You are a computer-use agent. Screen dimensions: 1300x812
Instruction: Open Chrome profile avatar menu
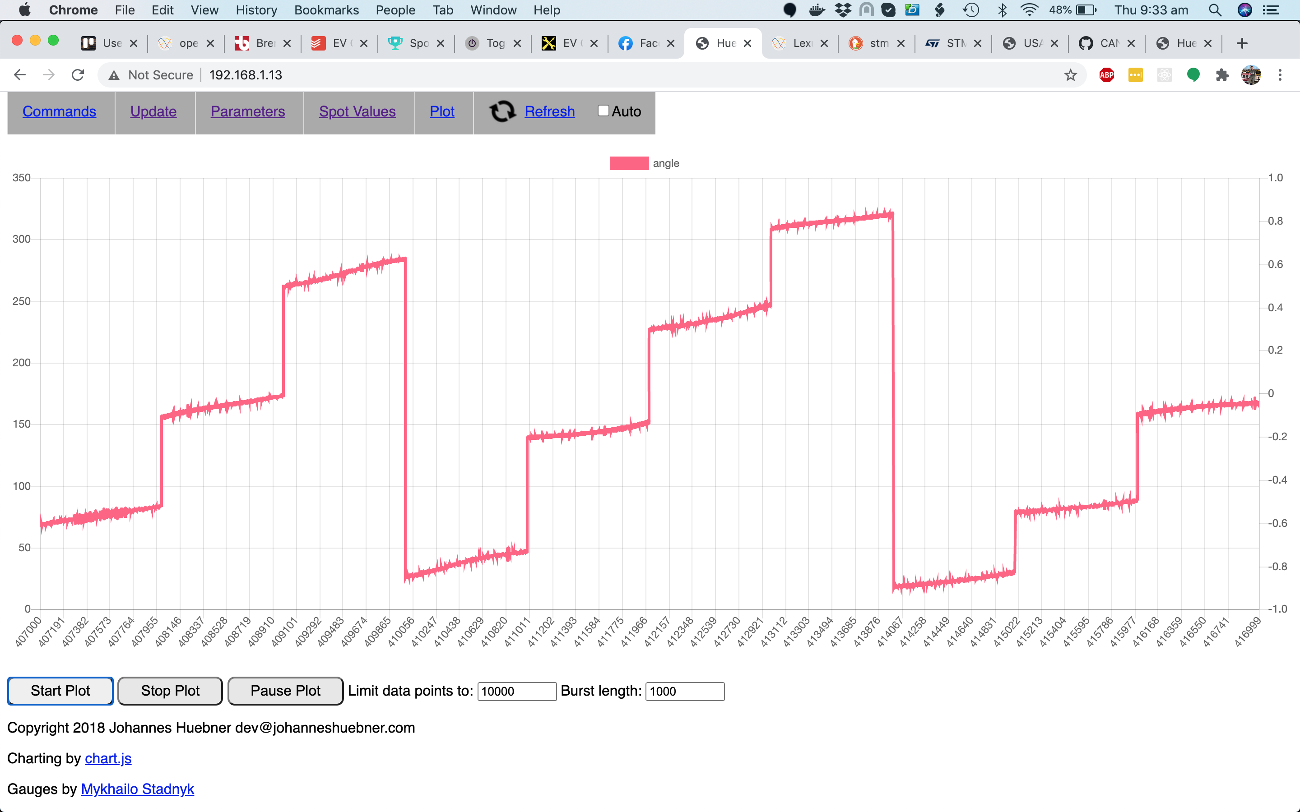point(1251,75)
